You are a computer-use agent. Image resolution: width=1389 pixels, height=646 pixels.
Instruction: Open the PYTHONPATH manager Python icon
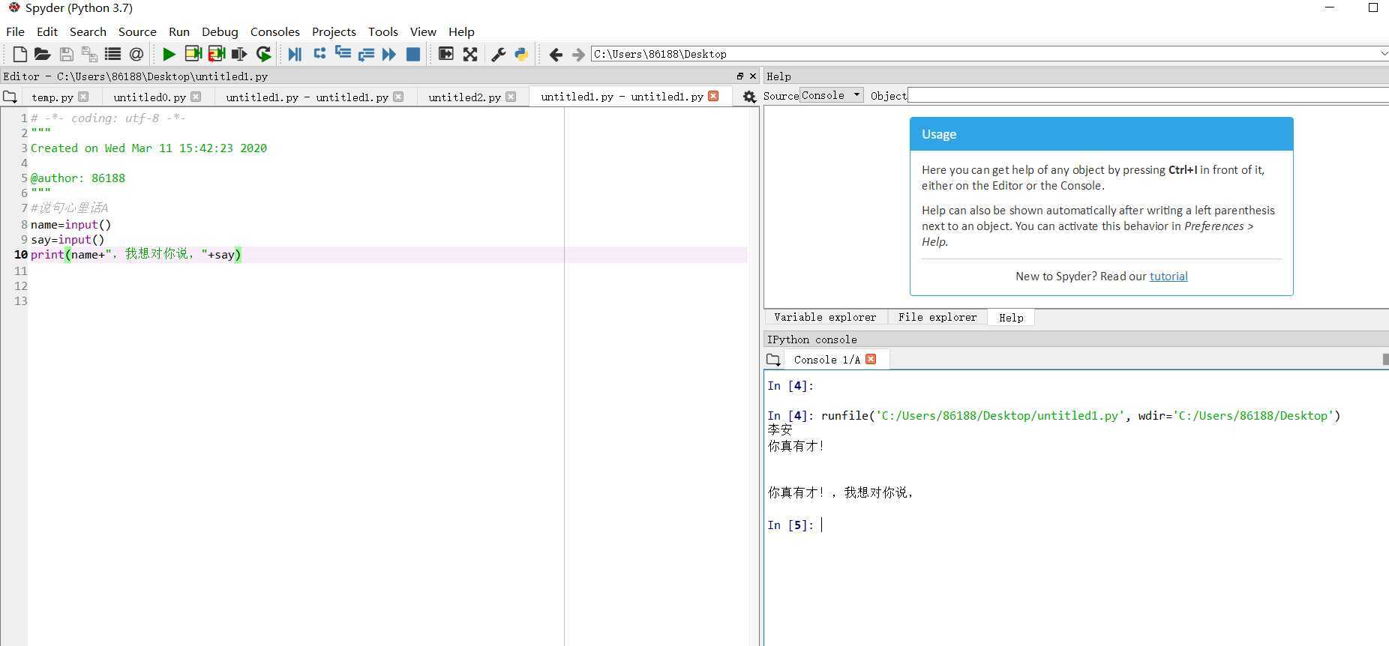(x=521, y=54)
